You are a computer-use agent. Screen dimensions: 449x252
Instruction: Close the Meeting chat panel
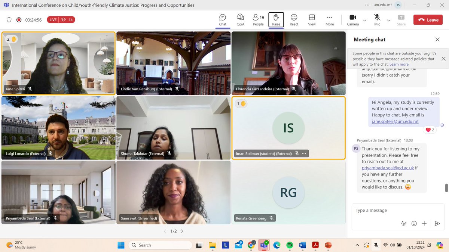437,39
